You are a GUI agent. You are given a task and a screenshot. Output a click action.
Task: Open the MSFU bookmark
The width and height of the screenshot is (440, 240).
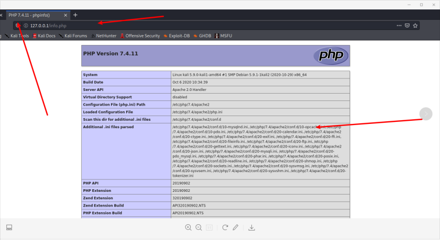pos(223,36)
